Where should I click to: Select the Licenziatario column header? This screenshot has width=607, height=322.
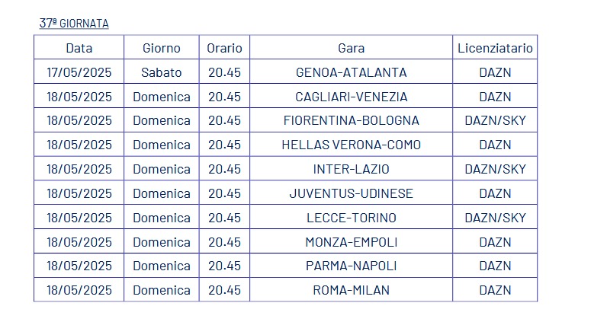click(495, 48)
